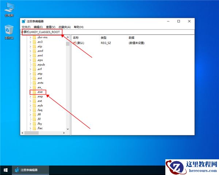
Task: Select the .exe folder icon
Action: click(34, 92)
